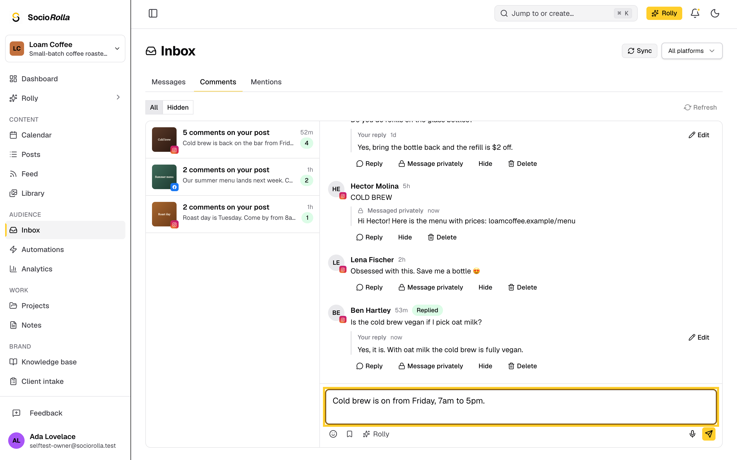The width and height of the screenshot is (737, 460).
Task: Reply to Lena Fischer's comment
Action: [x=370, y=287]
